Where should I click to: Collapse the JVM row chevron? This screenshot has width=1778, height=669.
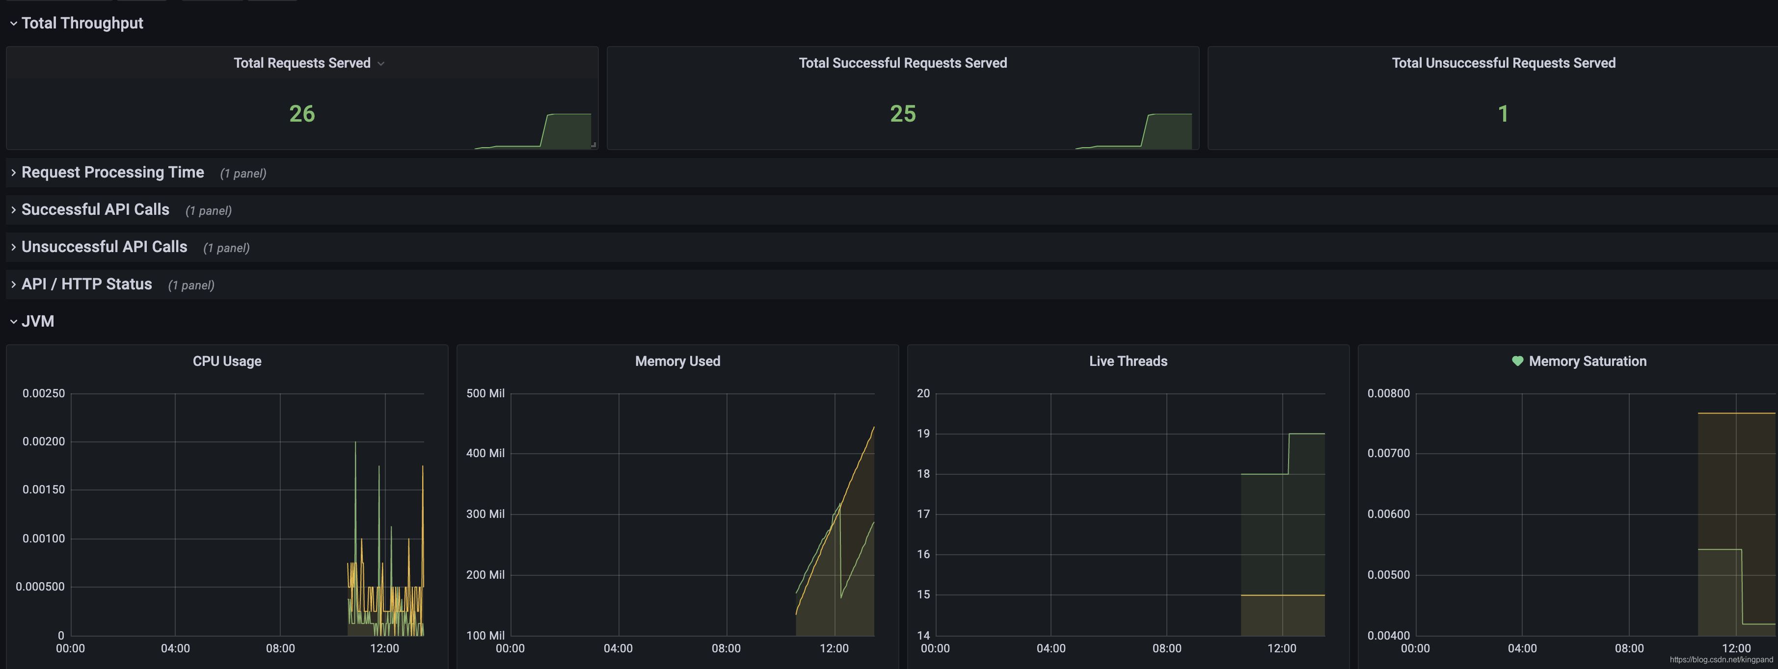[x=13, y=321]
